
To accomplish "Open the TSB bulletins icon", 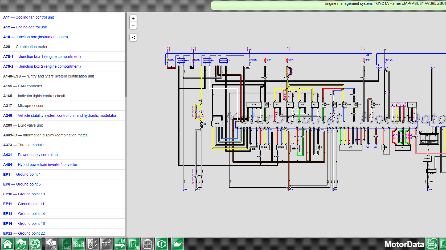I will [106, 244].
